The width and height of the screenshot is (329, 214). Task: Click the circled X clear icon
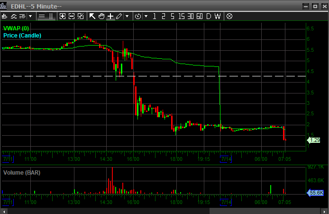click(x=229, y=16)
